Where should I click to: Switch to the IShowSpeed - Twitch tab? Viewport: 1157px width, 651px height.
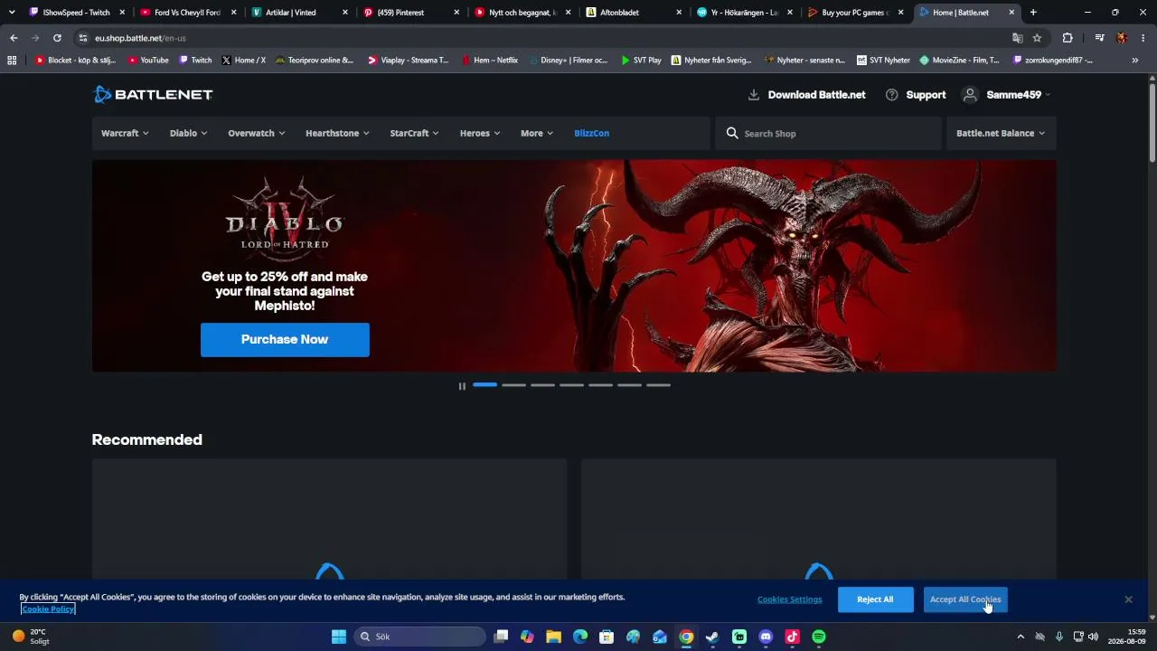coord(76,13)
